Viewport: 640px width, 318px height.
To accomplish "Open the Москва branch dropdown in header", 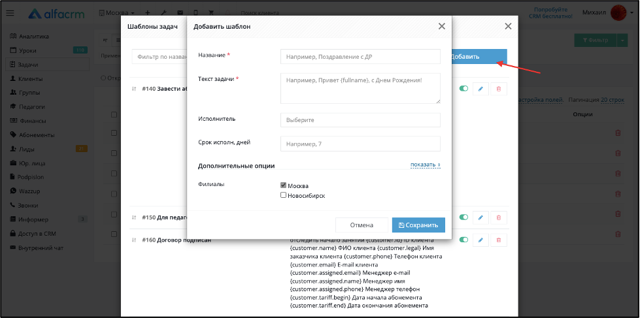I will point(116,13).
